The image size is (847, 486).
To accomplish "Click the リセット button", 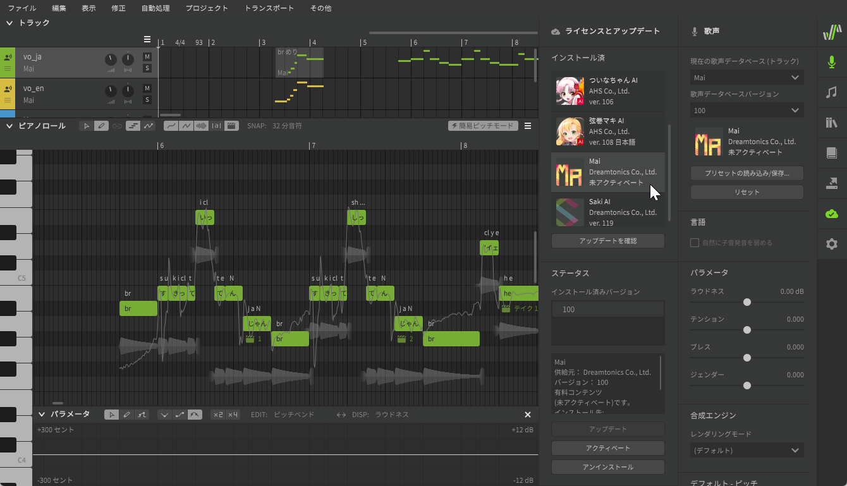I will (747, 192).
